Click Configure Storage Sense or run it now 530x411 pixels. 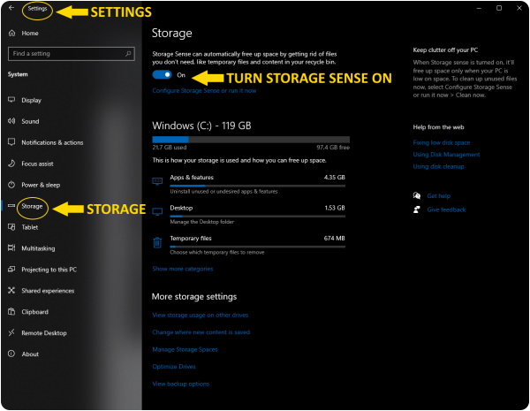click(204, 90)
